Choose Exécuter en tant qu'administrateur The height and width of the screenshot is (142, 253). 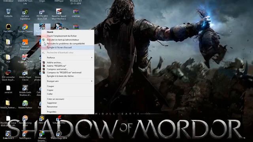[x=68, y=40]
